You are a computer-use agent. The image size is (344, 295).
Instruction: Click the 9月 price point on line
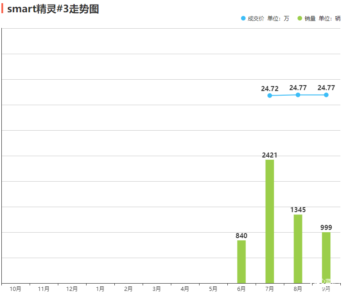(326, 95)
